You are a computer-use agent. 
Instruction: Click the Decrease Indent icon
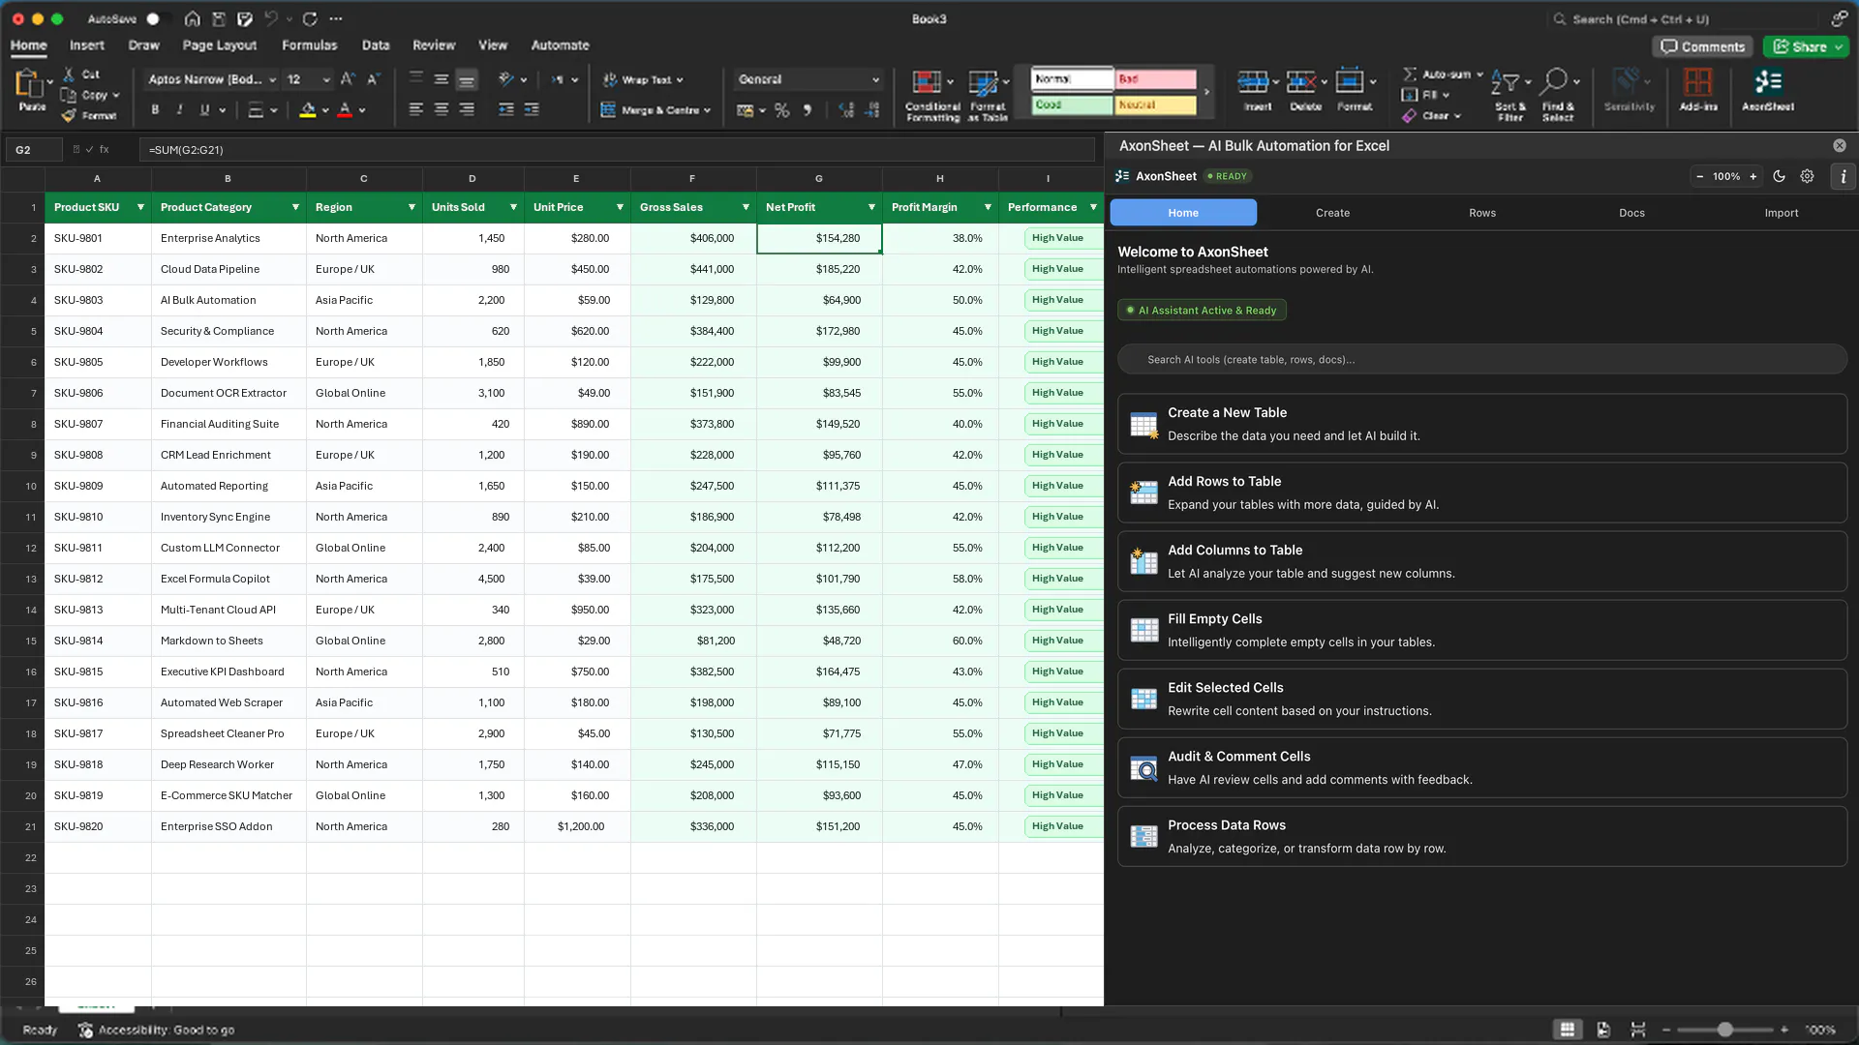click(506, 110)
